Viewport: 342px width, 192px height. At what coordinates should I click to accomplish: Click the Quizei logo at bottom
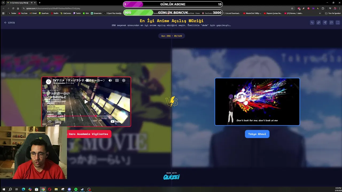point(172,177)
